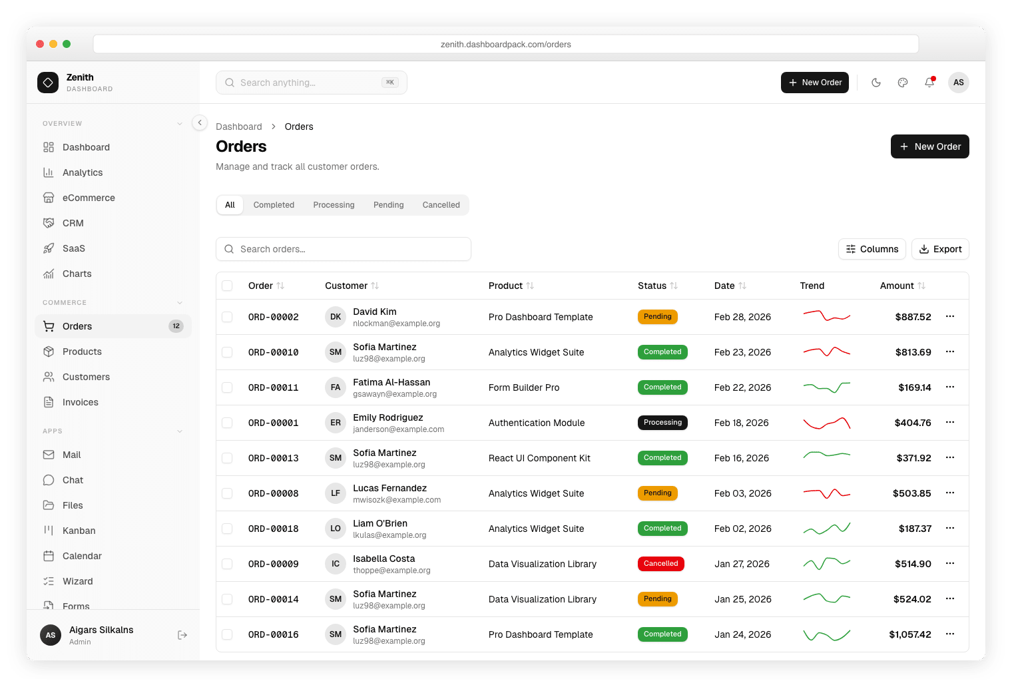Select the Charts icon in the sidebar
This screenshot has height=687, width=1012.
tap(49, 274)
